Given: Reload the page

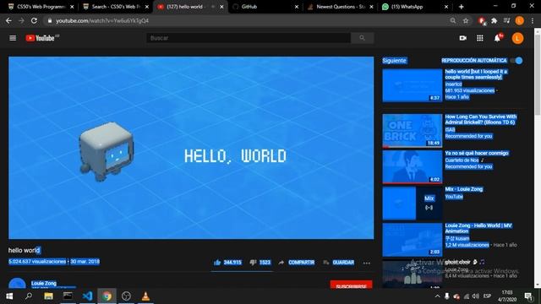Looking at the screenshot, I should (34, 20).
